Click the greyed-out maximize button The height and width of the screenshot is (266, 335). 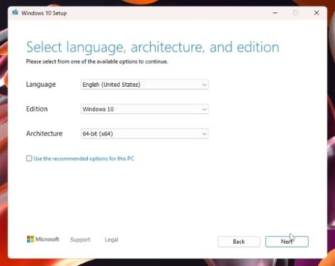click(x=295, y=13)
